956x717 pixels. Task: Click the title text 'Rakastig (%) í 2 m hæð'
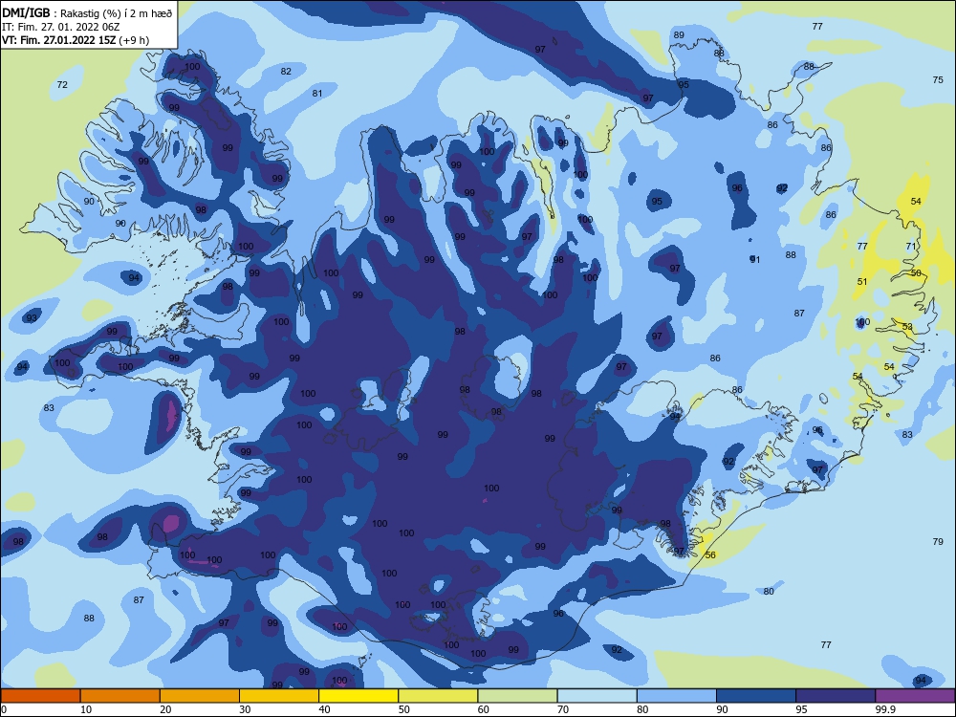pyautogui.click(x=117, y=13)
